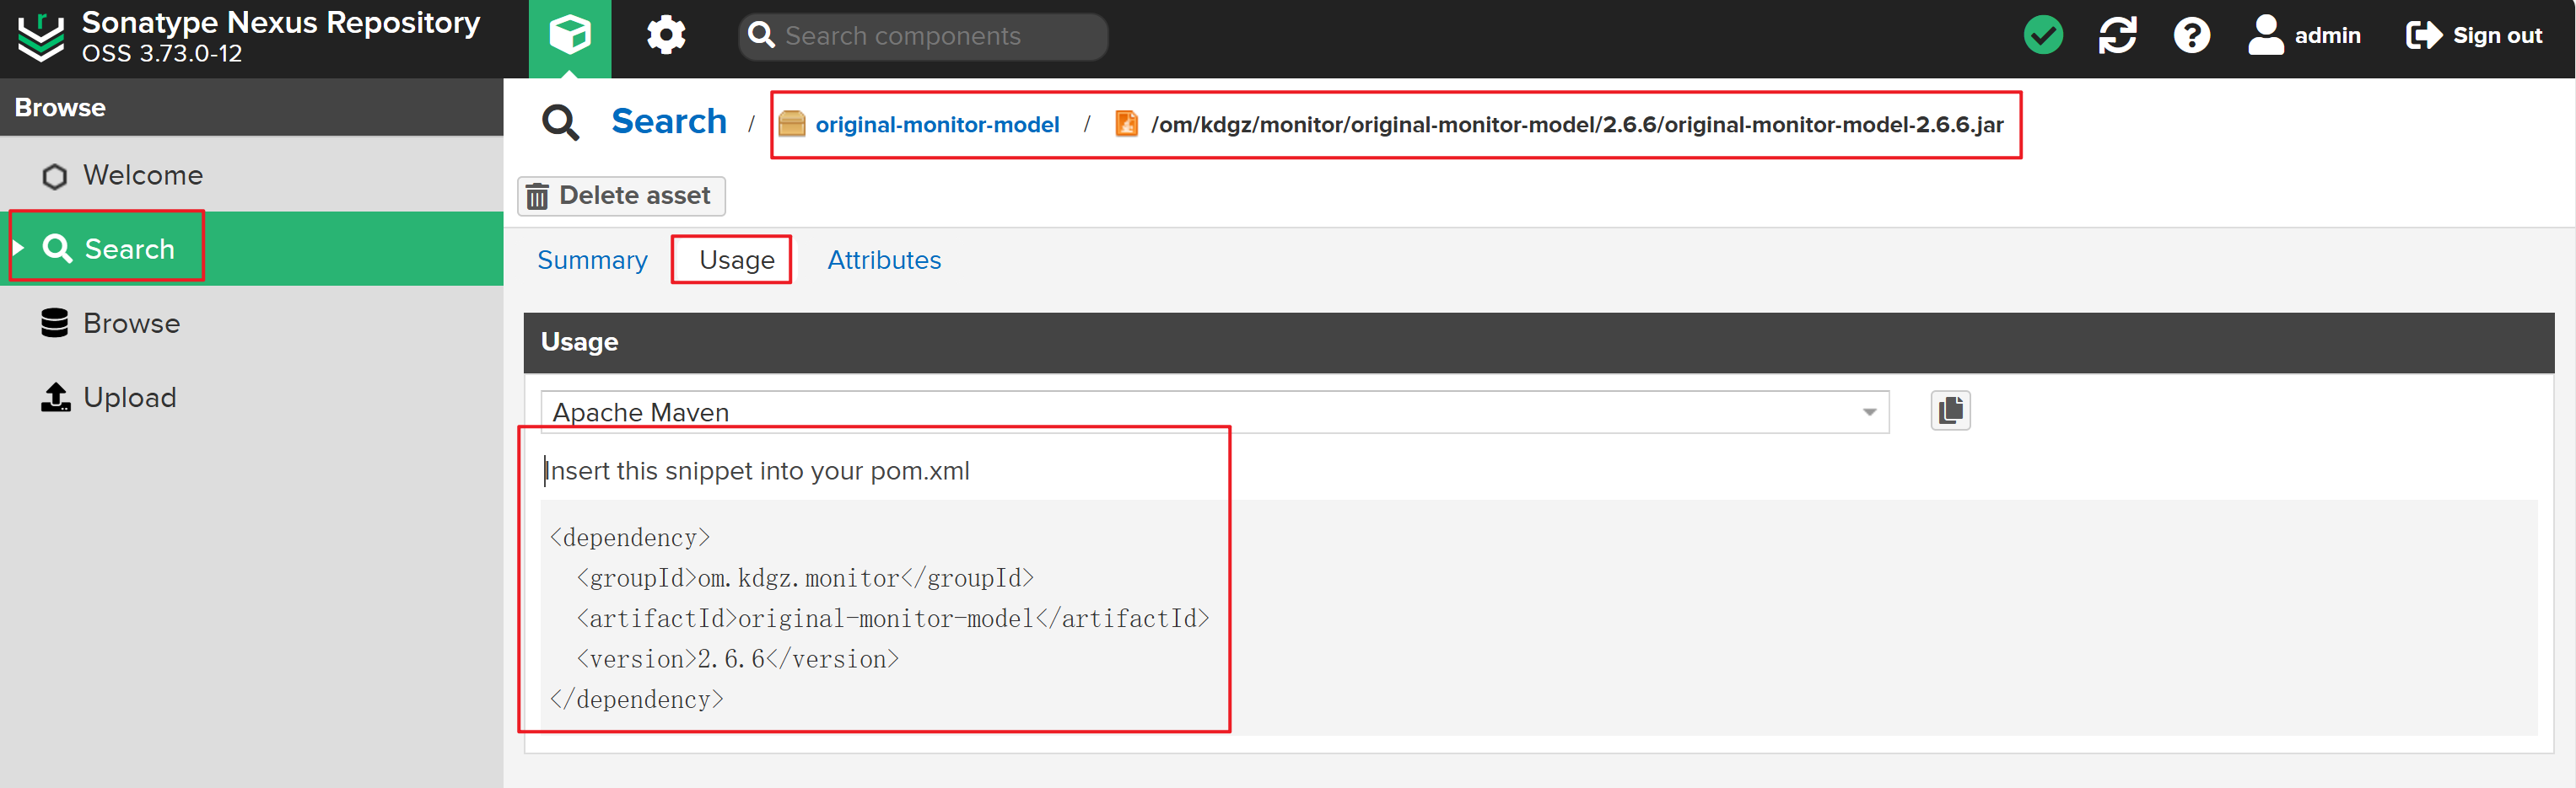Click the closing </dependency> line
The image size is (2576, 788).
point(636,700)
